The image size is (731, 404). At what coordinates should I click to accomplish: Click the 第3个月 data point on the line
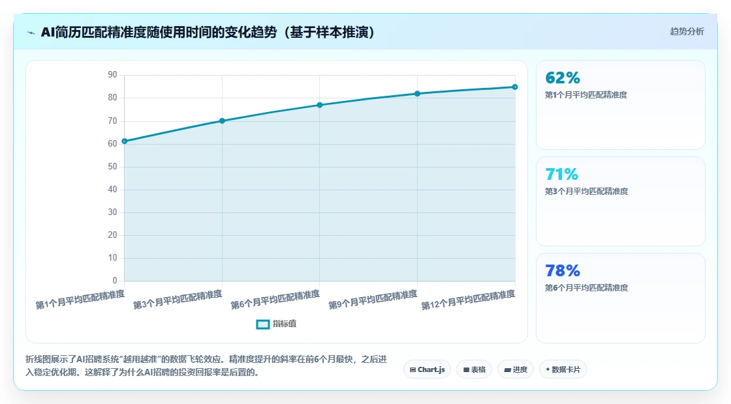pyautogui.click(x=222, y=121)
